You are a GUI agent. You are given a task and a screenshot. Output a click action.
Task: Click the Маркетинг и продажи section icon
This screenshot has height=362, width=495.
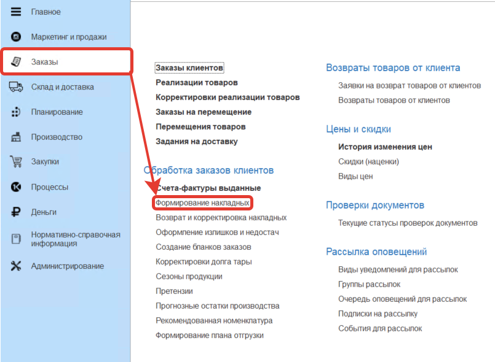point(16,37)
